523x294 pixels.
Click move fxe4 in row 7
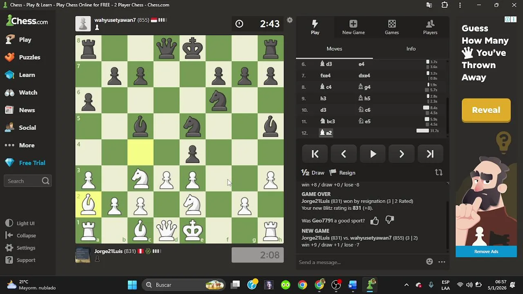coord(325,76)
